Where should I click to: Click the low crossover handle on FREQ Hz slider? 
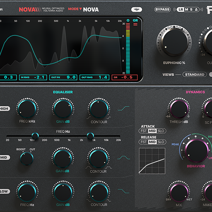pyautogui.click(x=35, y=136)
